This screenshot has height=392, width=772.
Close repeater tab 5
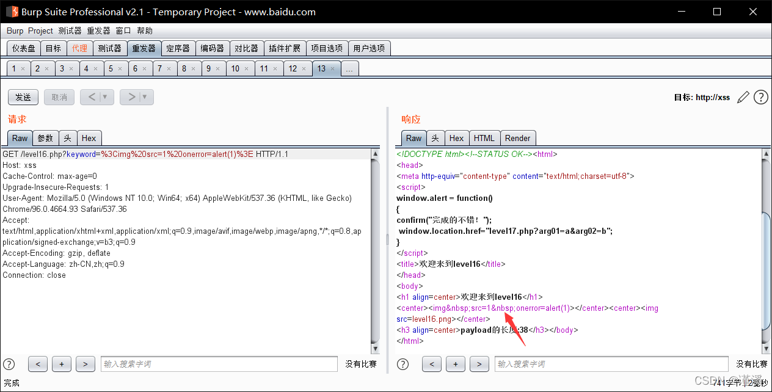click(120, 69)
